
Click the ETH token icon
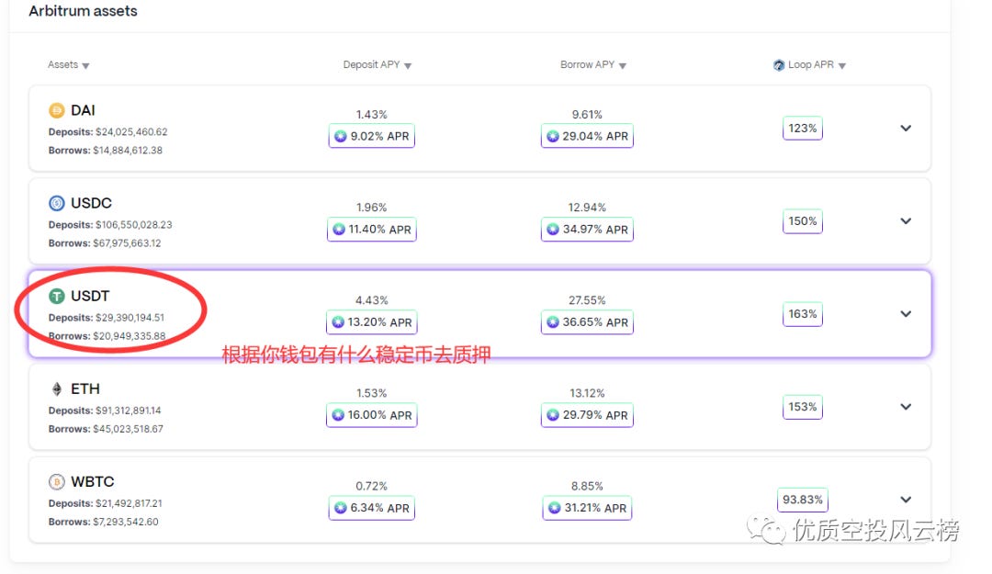57,389
